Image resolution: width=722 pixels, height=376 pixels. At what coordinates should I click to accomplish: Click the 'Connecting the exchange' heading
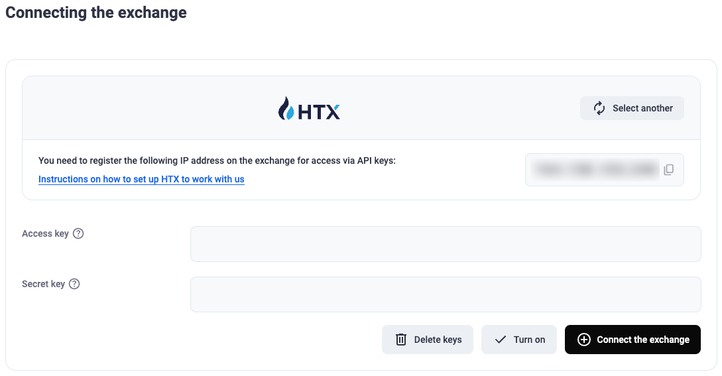(x=95, y=13)
